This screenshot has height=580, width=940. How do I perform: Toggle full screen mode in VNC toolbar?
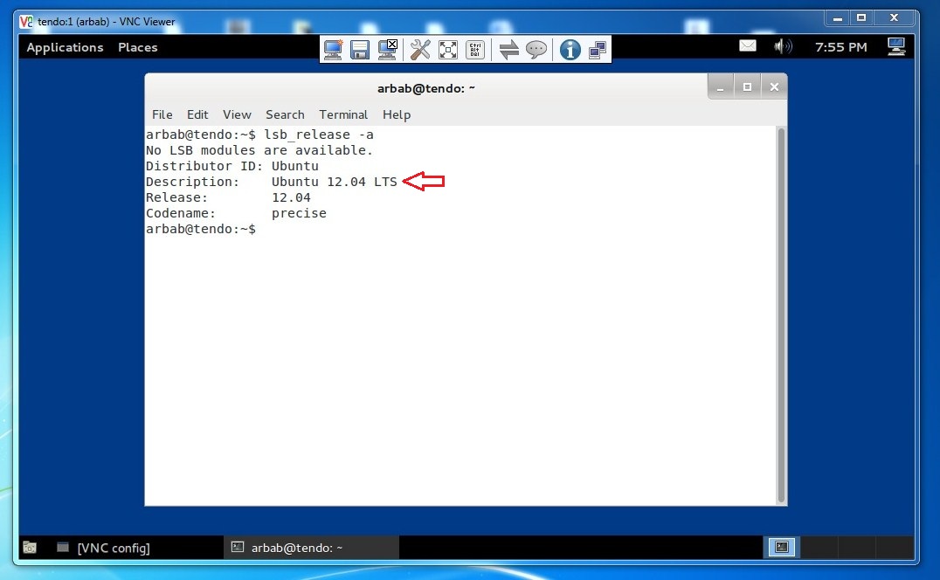click(x=447, y=50)
